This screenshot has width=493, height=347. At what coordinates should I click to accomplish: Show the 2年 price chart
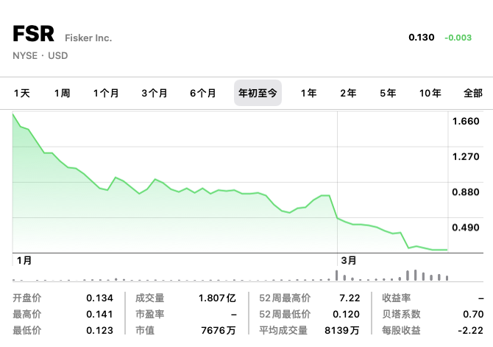click(348, 94)
